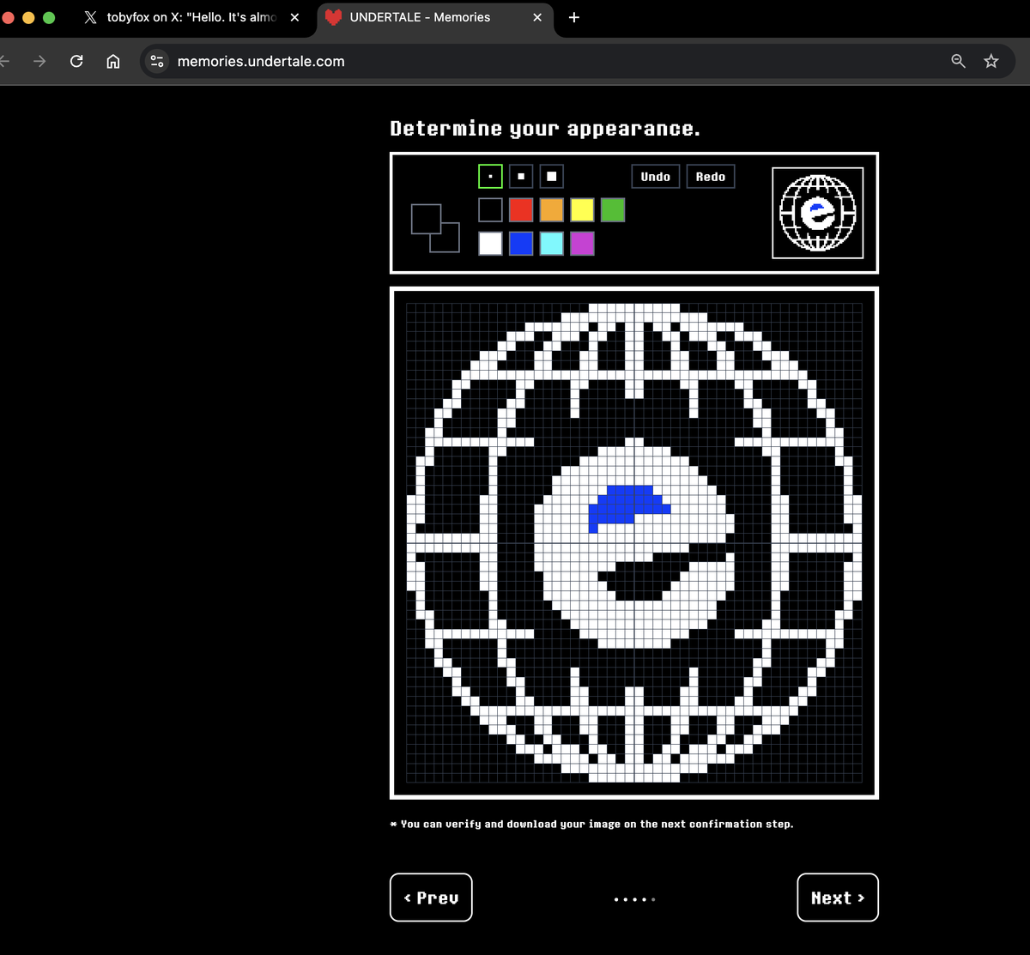Click the Redo button
The image size is (1030, 955).
(x=711, y=177)
